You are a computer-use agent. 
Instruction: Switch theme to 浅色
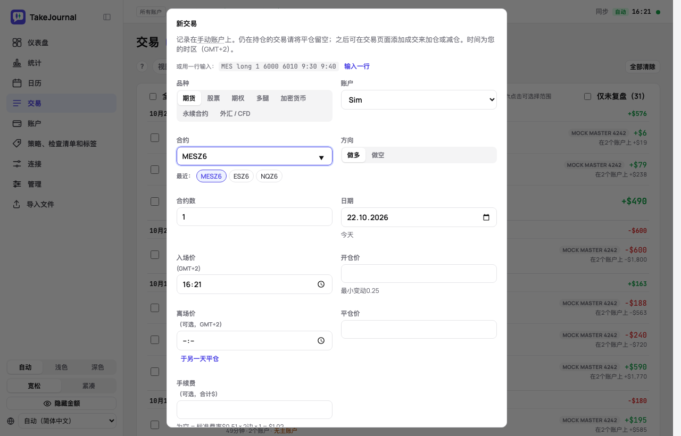[x=61, y=367]
